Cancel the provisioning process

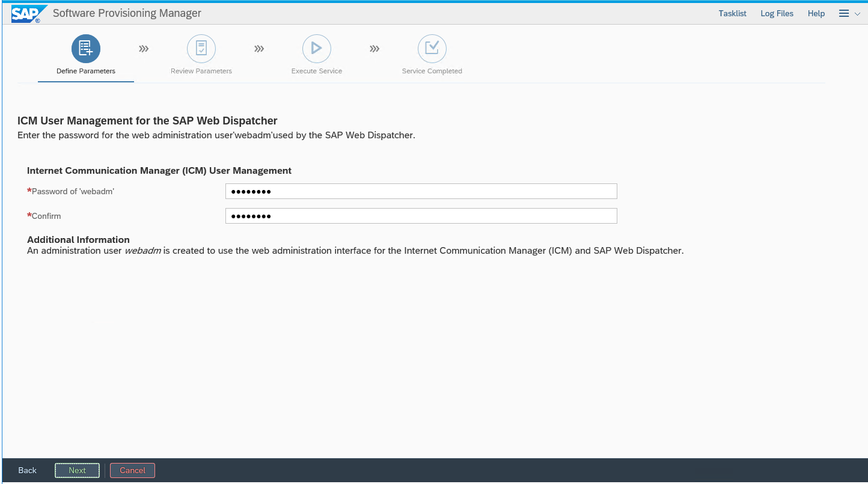coord(132,470)
